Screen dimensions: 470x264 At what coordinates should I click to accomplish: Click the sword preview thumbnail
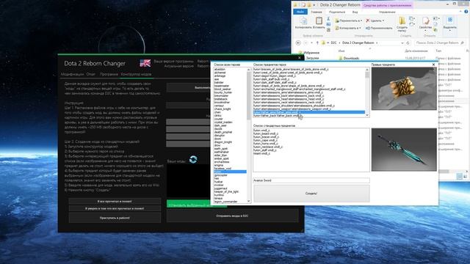[404, 150]
